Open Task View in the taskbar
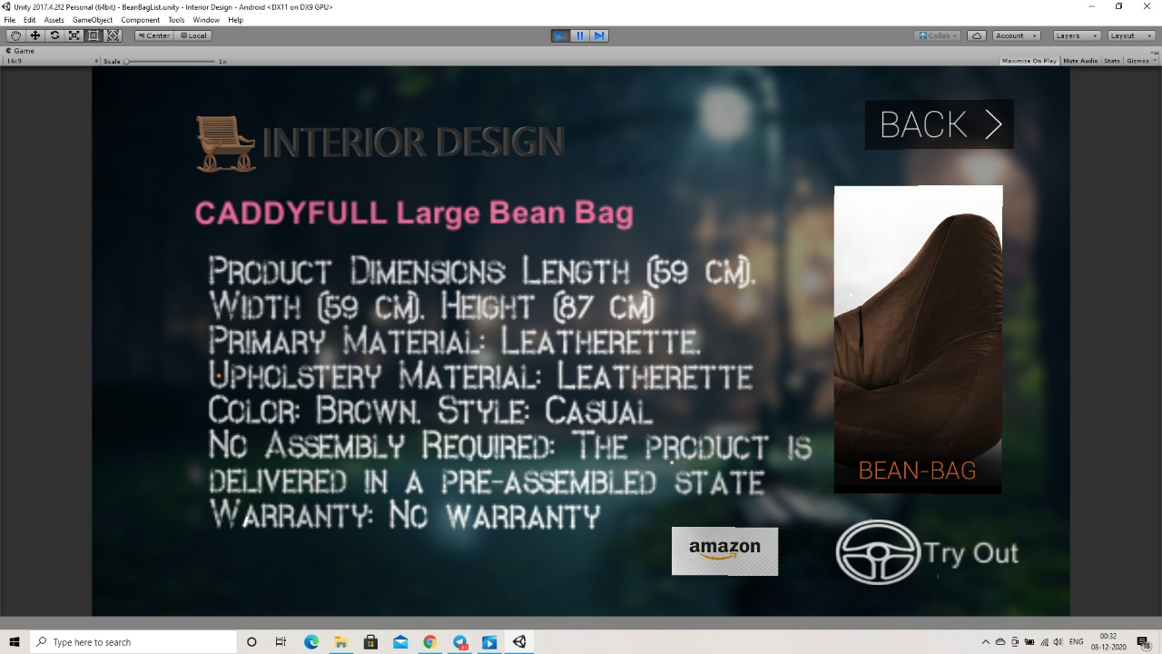The image size is (1162, 654). (281, 642)
